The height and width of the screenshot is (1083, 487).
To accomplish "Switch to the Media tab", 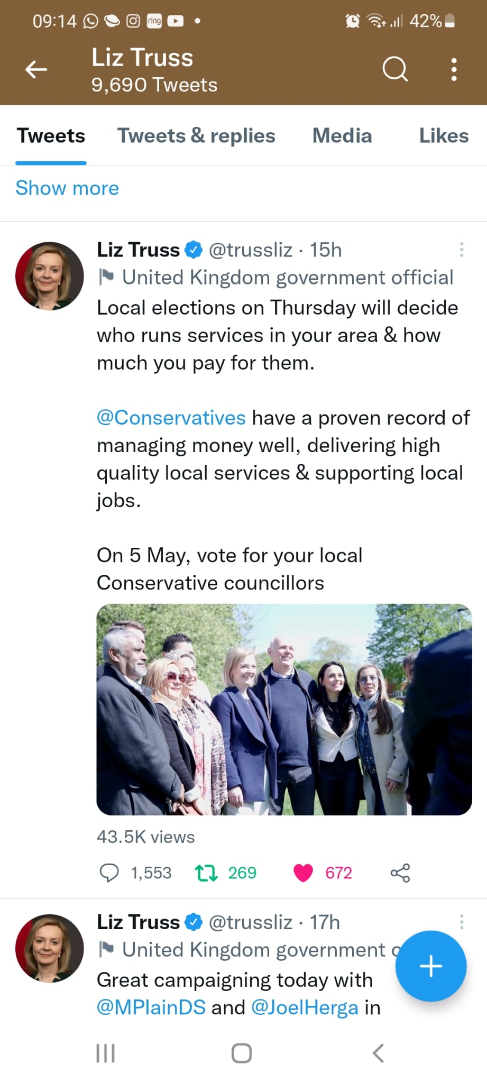I will tap(342, 136).
